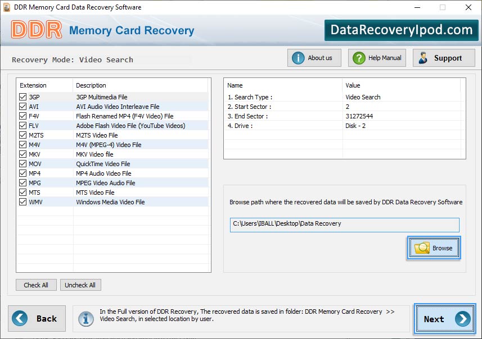Disable the M2TS extension checkbox

tap(22, 135)
